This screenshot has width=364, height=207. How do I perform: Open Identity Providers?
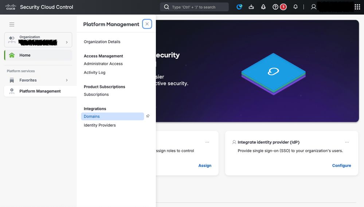[x=100, y=125]
